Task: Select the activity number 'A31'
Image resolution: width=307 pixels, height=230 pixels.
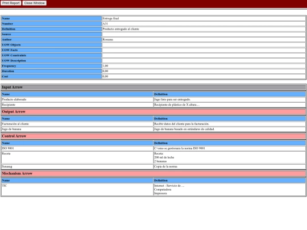Action: (105, 24)
